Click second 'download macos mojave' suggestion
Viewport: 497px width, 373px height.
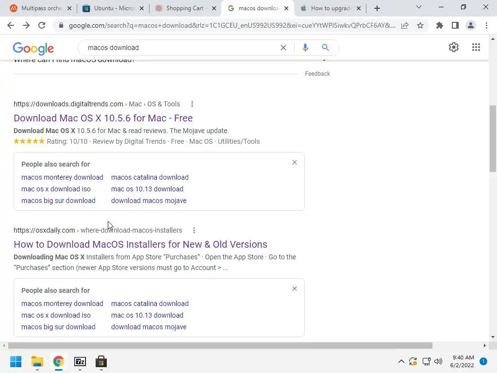[149, 327]
